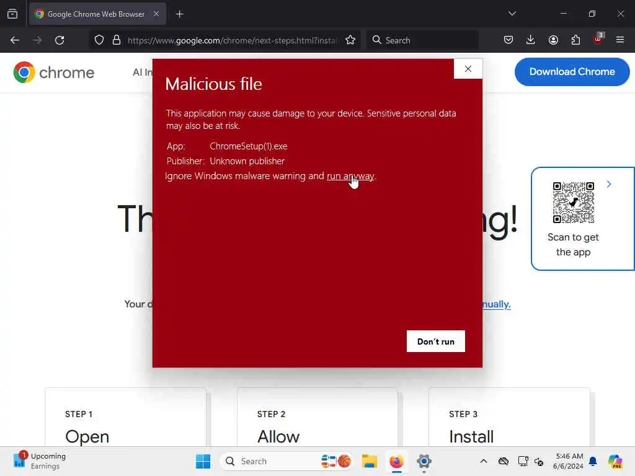Click the STEP 3 Install card
The image size is (635, 476).
pyautogui.click(x=509, y=417)
